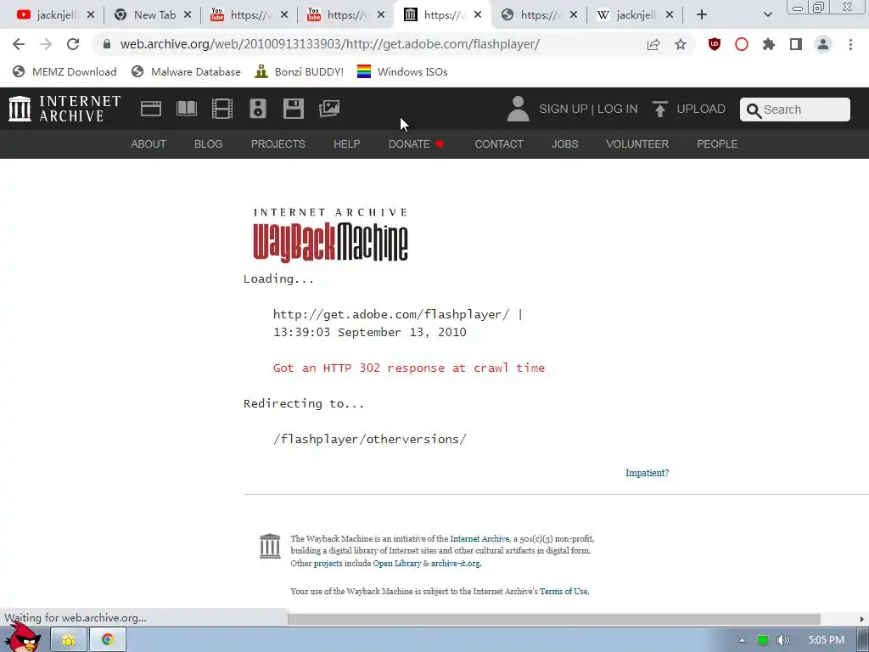
Task: Click the upload arrow icon
Action: click(x=659, y=109)
